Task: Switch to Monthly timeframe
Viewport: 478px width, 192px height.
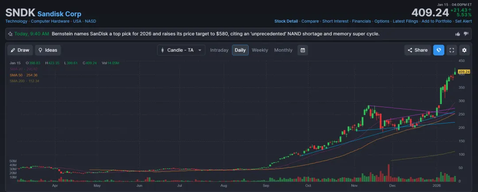Action: (x=283, y=50)
